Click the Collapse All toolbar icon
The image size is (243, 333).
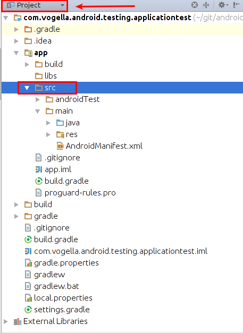(x=206, y=5)
